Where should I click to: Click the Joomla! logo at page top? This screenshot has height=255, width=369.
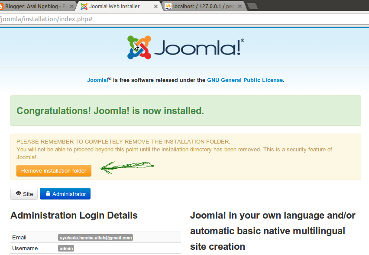186,47
